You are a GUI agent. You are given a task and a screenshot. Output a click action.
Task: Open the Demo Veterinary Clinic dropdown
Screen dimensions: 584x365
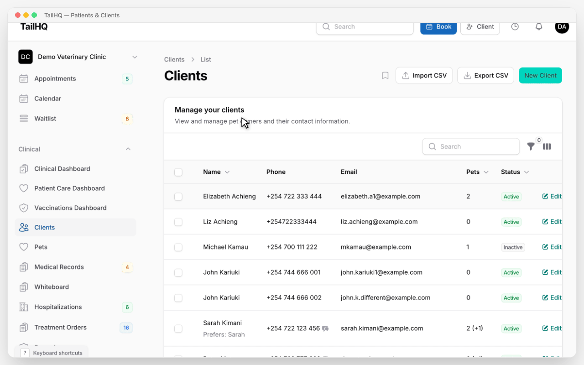click(135, 57)
